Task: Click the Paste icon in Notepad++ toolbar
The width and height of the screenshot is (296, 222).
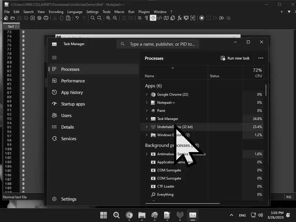Action: [x=68, y=18]
